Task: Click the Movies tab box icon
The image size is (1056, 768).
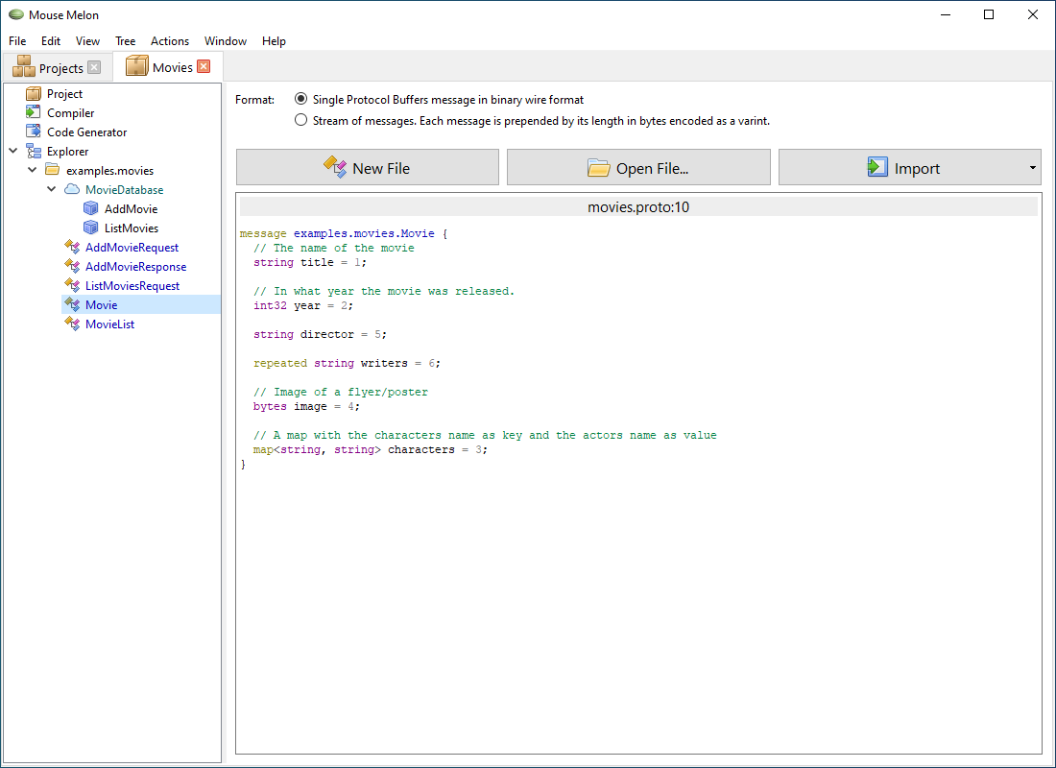Action: [x=136, y=66]
